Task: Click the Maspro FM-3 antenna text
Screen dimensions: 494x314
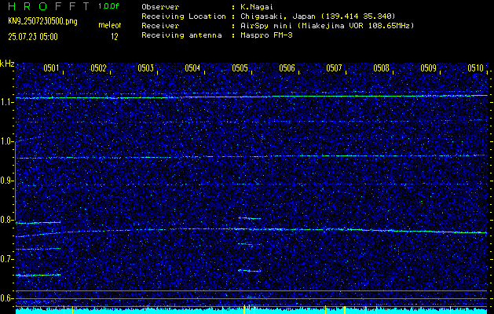Action: pyautogui.click(x=266, y=35)
